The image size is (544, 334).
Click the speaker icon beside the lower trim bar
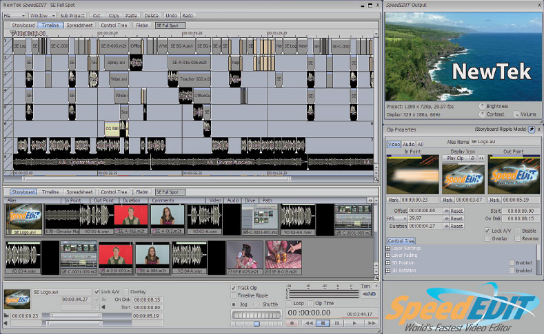click(6, 323)
